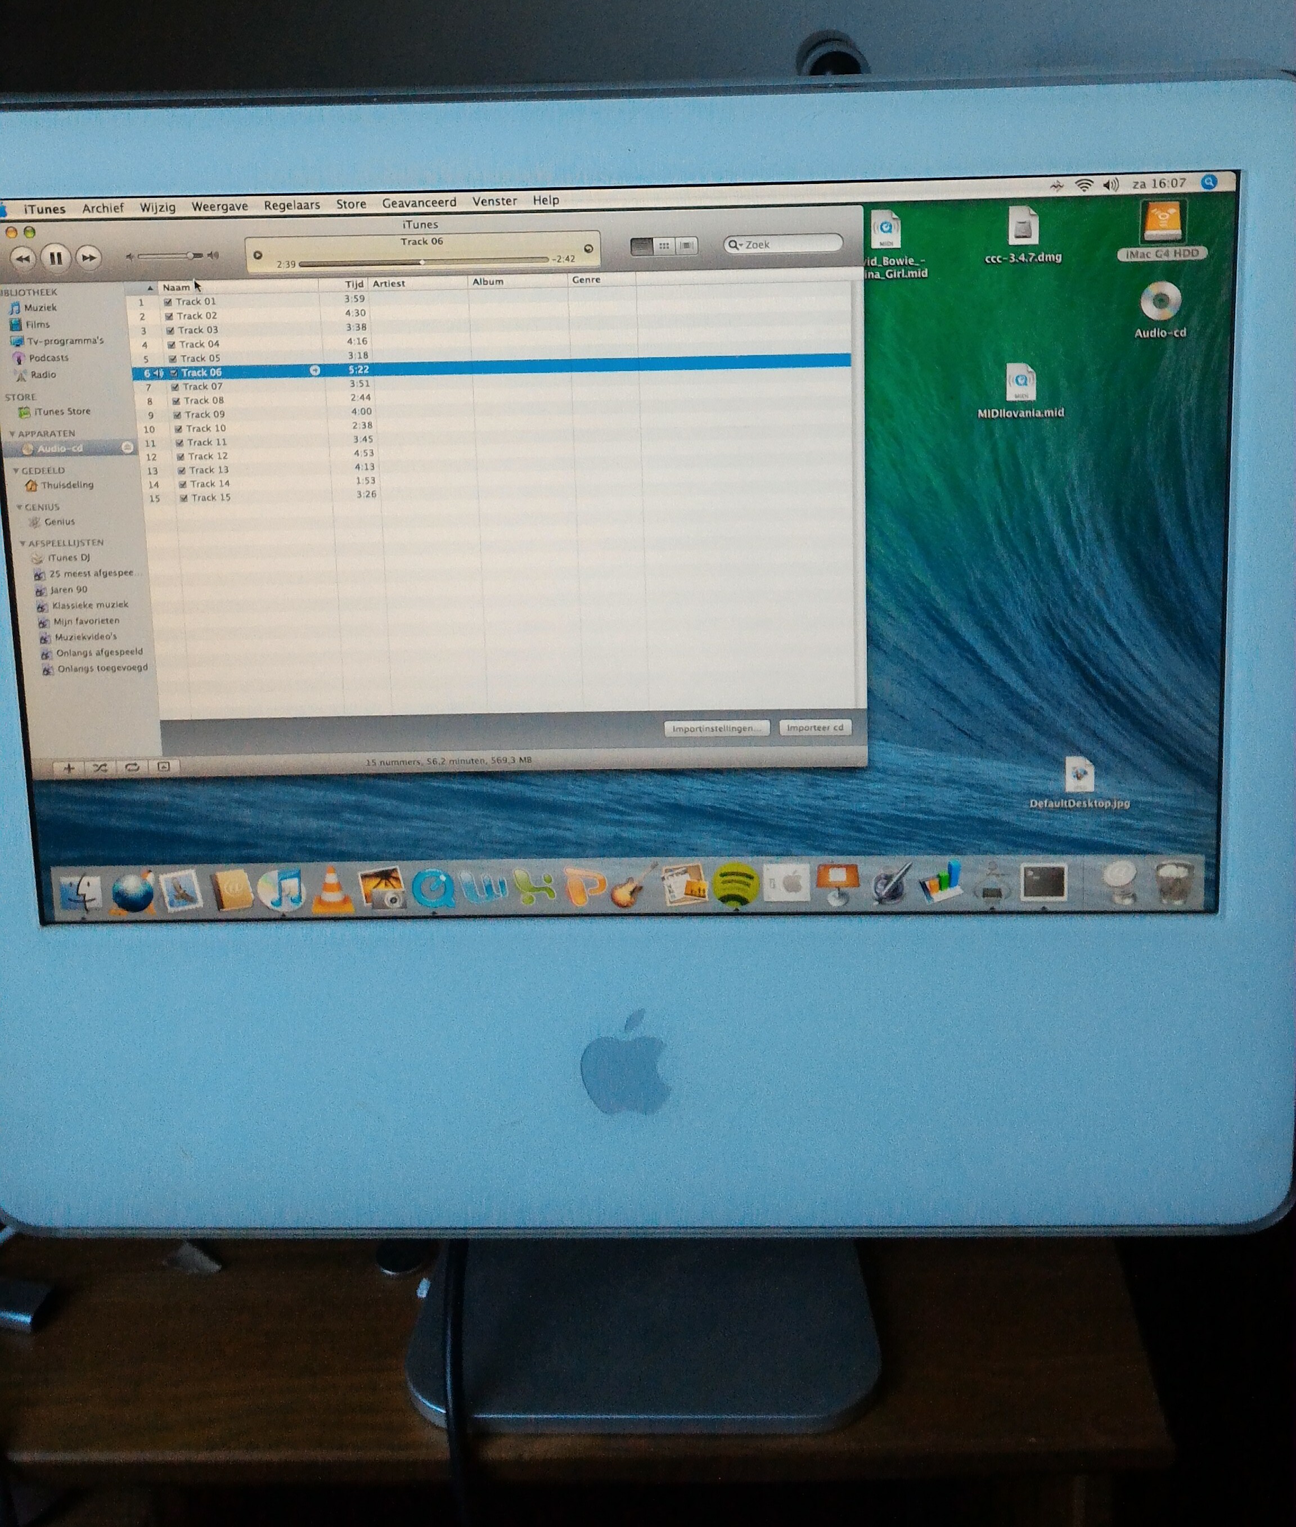
Task: Uncheck the Track 09 checkbox
Action: (178, 415)
